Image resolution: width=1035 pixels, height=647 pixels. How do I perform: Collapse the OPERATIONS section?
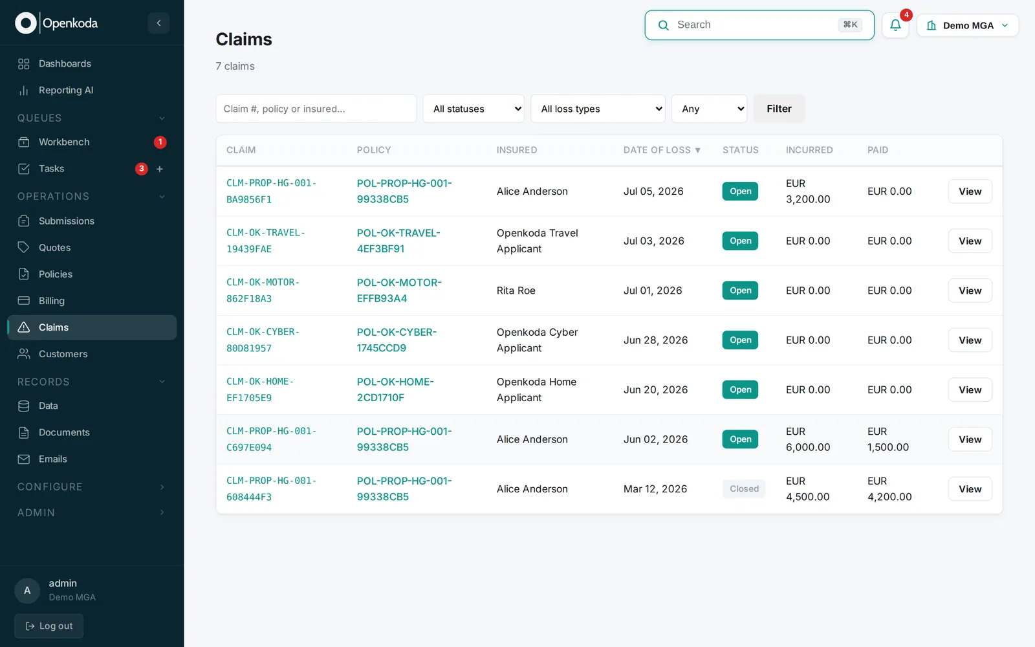click(x=162, y=197)
